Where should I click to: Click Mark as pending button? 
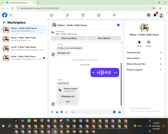pyautogui.click(x=69, y=38)
